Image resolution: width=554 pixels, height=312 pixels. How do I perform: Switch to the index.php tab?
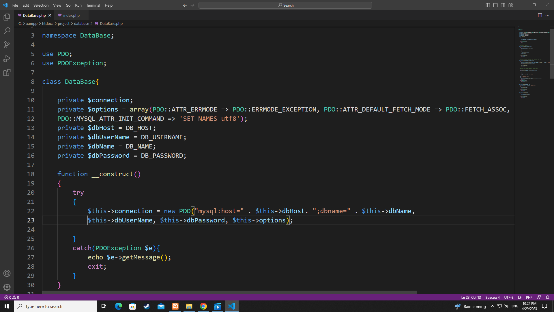pos(71,15)
